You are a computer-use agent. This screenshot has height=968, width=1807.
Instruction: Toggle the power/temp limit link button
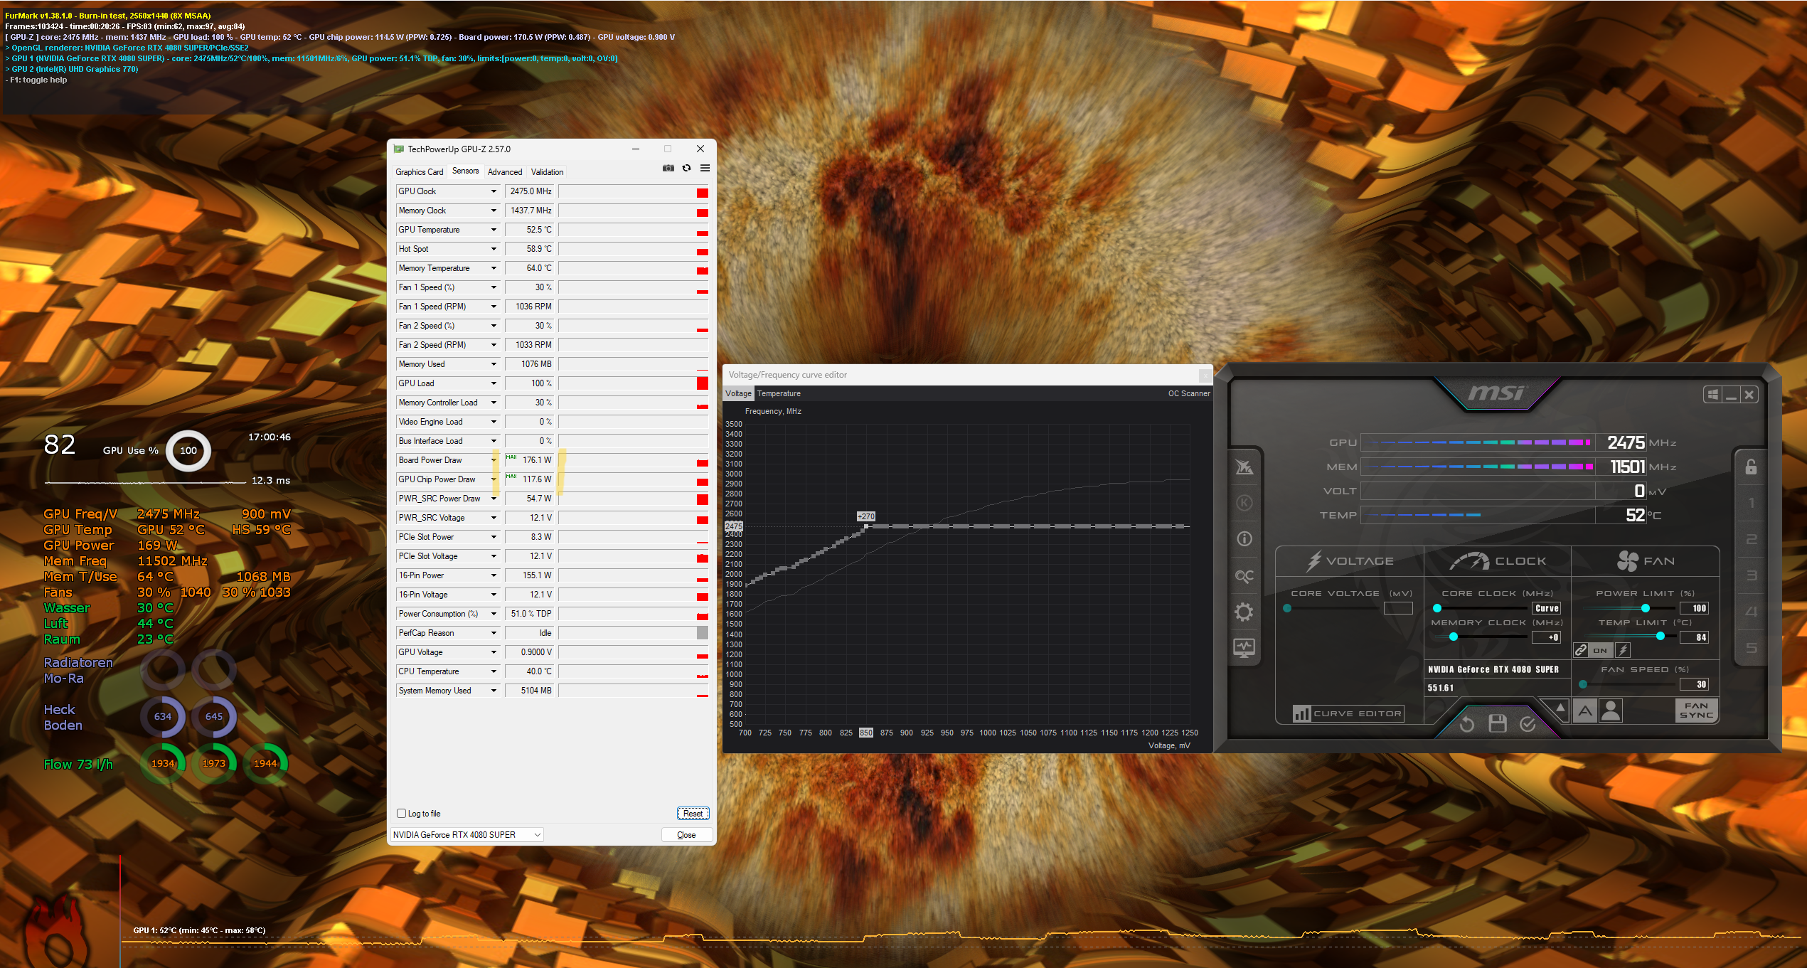[x=1581, y=650]
